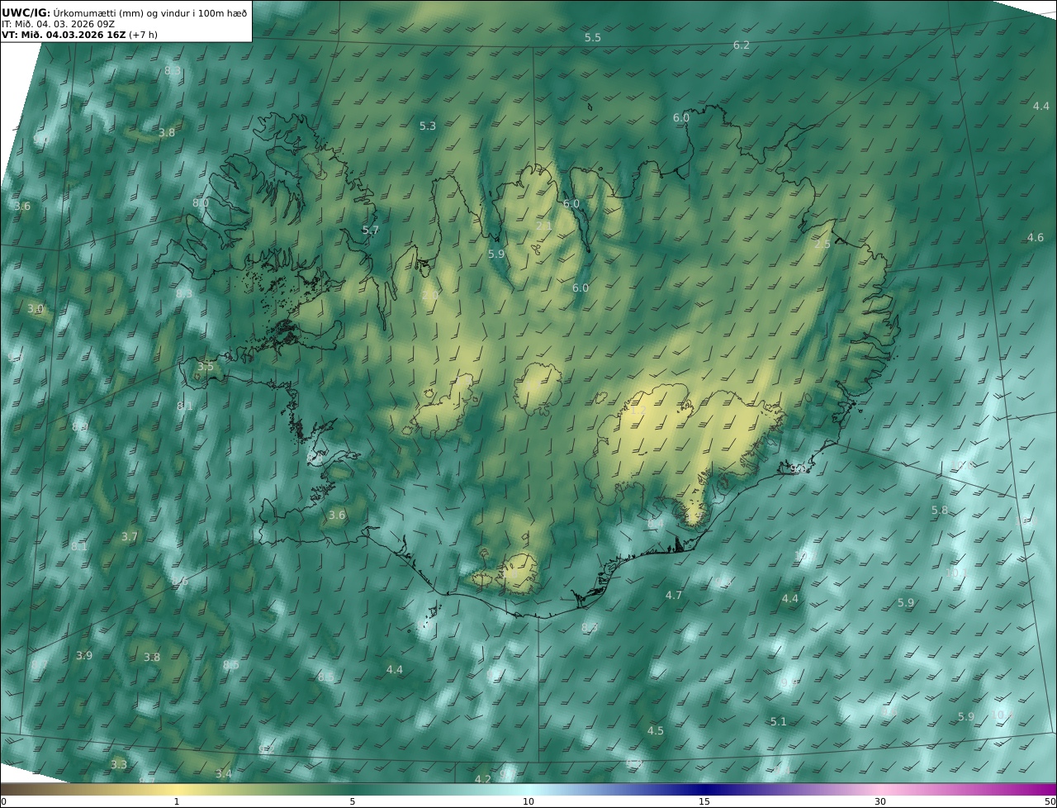Click the precipitation value 3.4
Screen dimensions: 1057x808
pyautogui.click(x=224, y=774)
